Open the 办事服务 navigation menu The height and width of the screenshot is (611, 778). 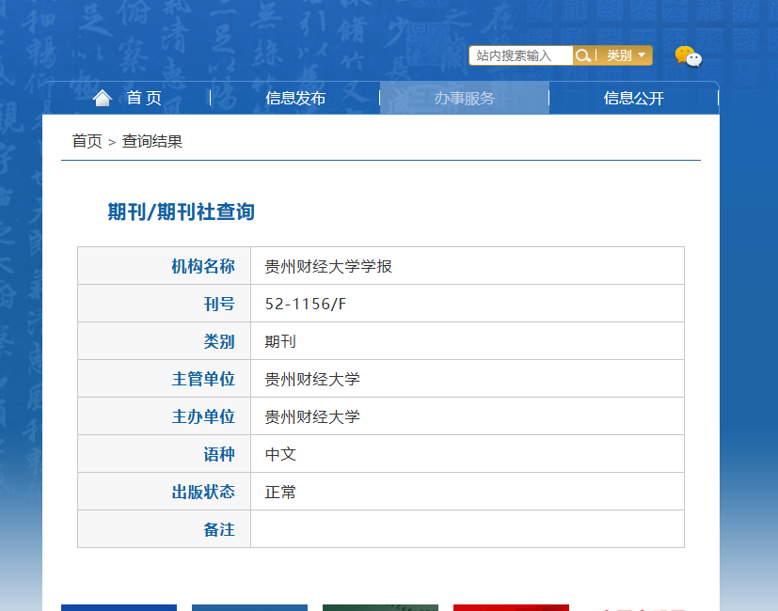point(465,98)
